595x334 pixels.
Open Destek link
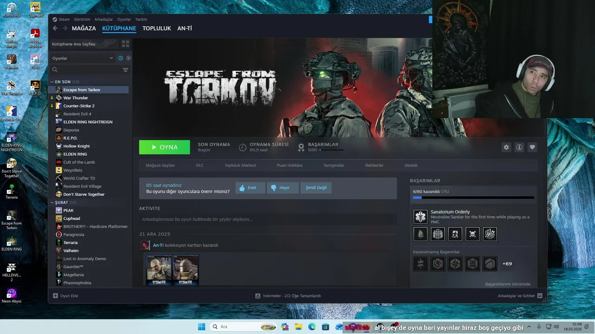pyautogui.click(x=411, y=165)
